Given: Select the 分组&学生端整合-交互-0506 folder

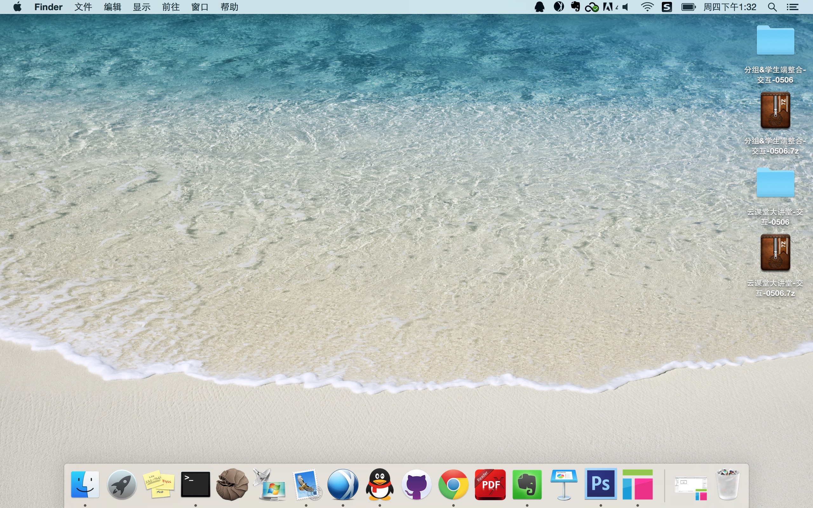Looking at the screenshot, I should pyautogui.click(x=775, y=54).
